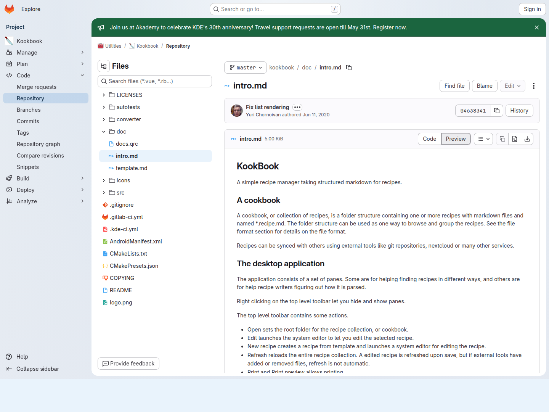549x412 pixels.
Task: Click Yuri Chornoivan's avatar
Action: (237, 111)
